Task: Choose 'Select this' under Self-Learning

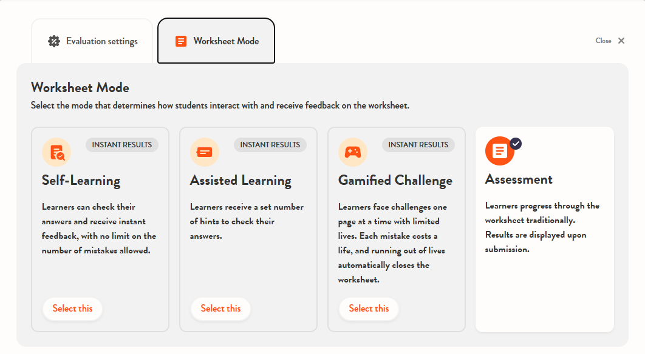Action: 73,309
